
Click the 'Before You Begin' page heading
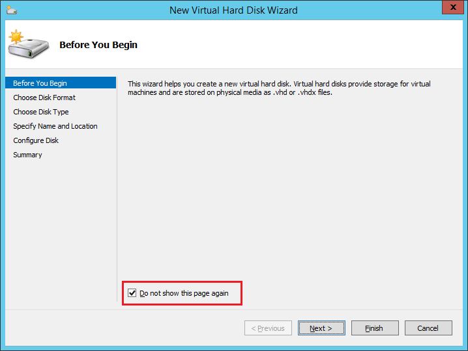98,45
